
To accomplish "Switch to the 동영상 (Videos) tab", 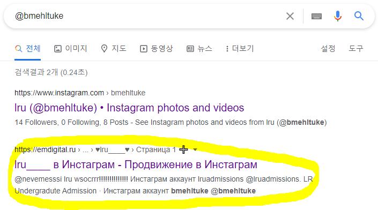I will [x=156, y=49].
